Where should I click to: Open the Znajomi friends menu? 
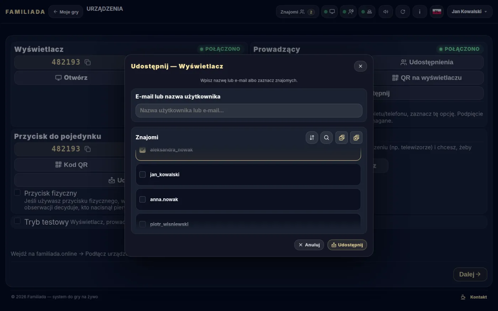click(x=297, y=12)
